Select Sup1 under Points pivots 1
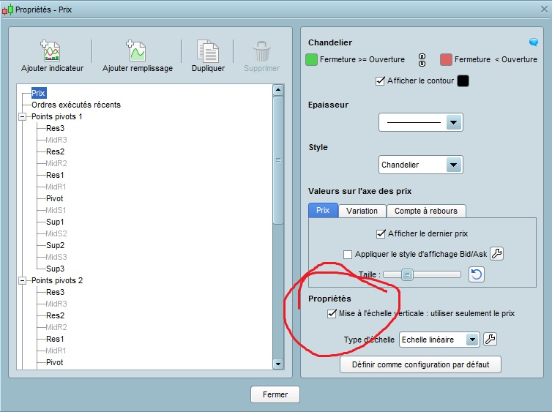 (55, 222)
